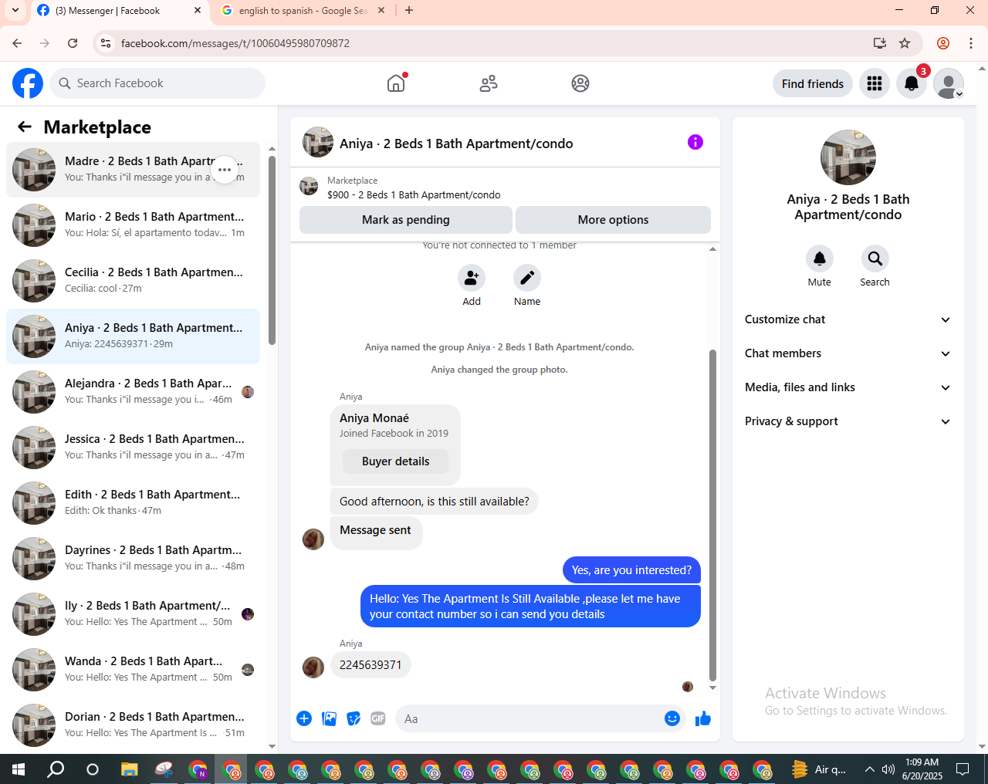Bookmark this page with the star icon
988x784 pixels.
coord(905,43)
